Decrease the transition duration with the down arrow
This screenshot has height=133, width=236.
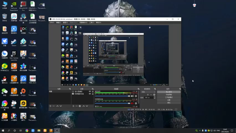[x=154, y=98]
